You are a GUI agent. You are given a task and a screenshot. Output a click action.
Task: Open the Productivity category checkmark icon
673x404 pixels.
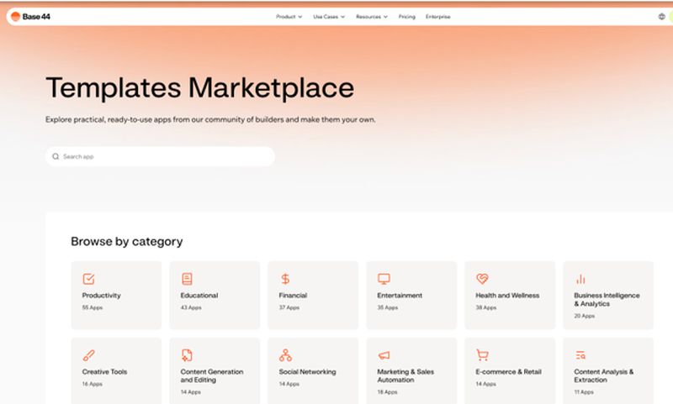pos(88,279)
